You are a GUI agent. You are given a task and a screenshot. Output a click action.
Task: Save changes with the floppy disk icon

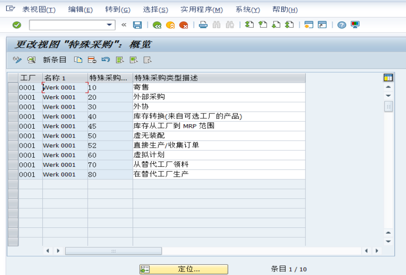tap(137, 25)
